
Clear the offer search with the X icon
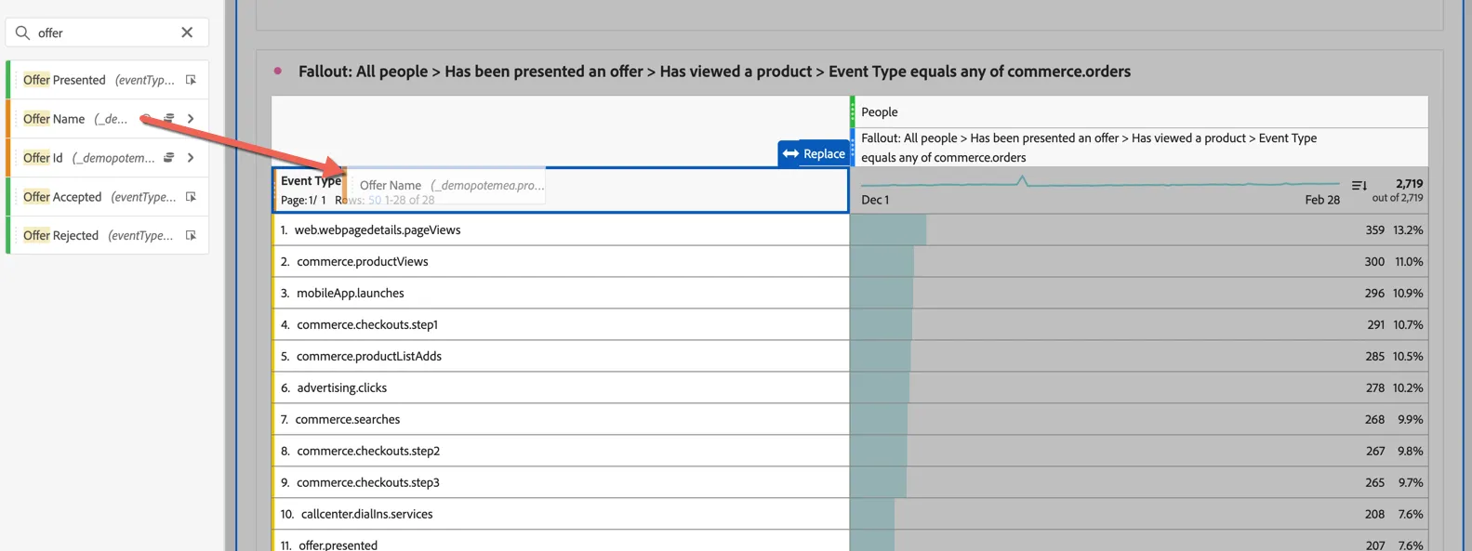pos(187,33)
